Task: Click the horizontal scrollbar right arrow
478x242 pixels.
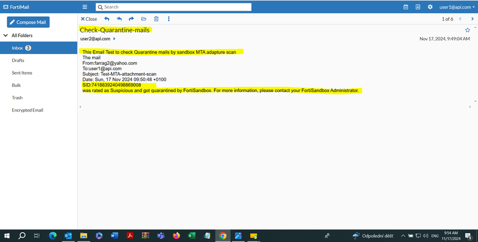Action: click(470, 107)
